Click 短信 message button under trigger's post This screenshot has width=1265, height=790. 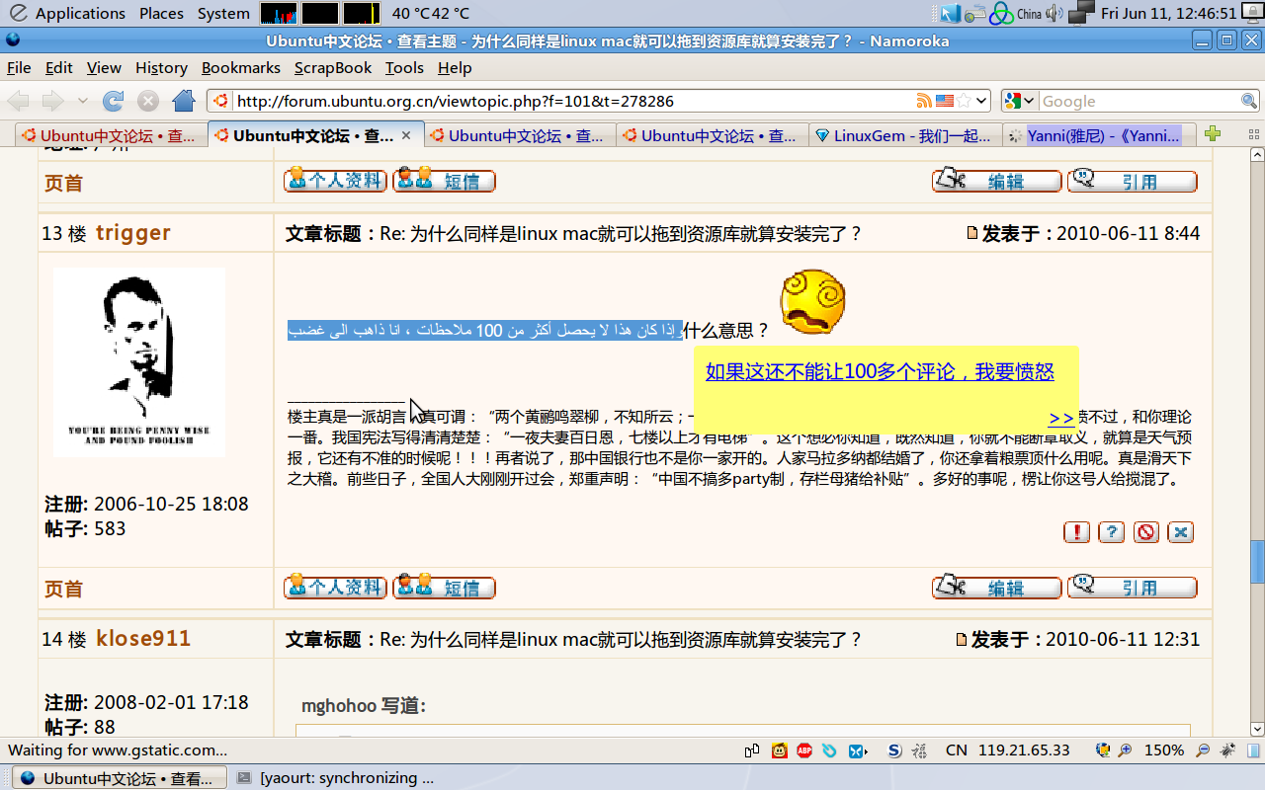click(x=444, y=588)
